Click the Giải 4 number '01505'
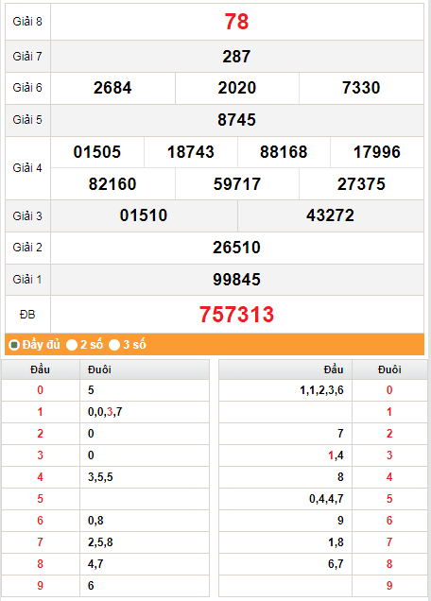431x601 pixels. click(x=97, y=152)
